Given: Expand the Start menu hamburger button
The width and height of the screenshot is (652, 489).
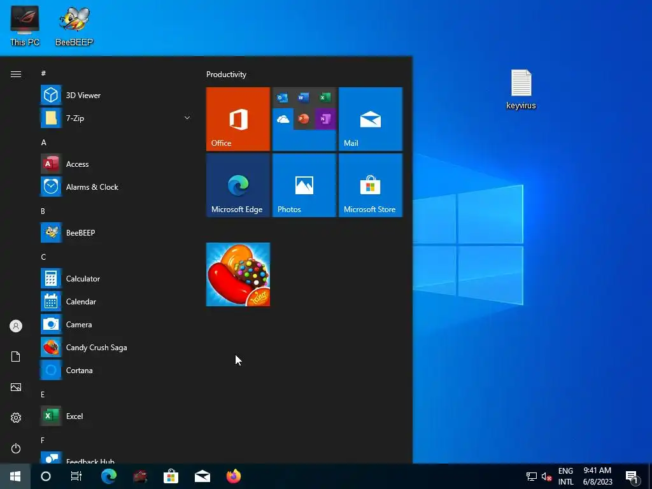Looking at the screenshot, I should [16, 74].
